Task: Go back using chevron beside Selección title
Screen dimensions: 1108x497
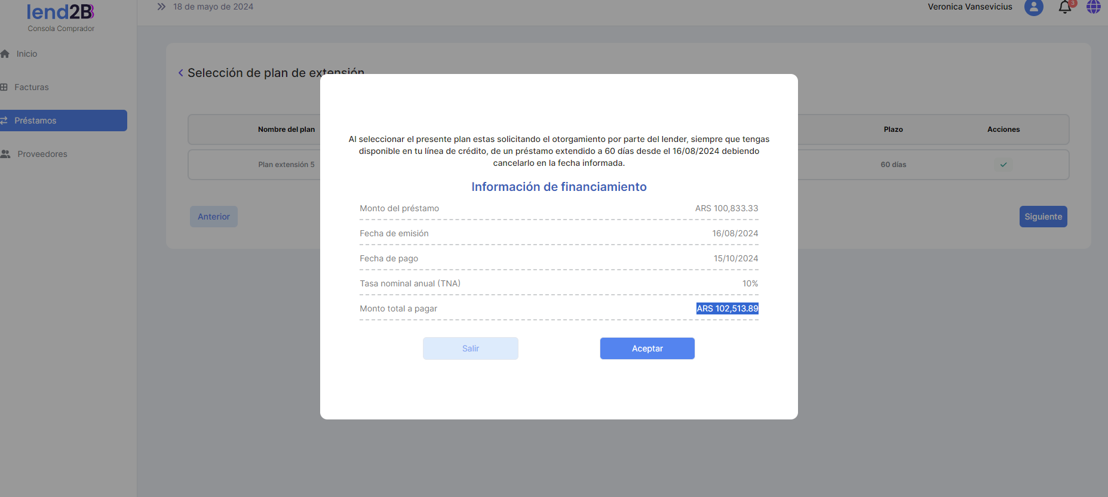Action: (x=180, y=73)
